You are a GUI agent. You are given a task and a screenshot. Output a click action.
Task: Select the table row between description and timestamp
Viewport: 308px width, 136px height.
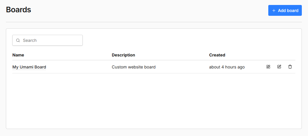point(182,67)
